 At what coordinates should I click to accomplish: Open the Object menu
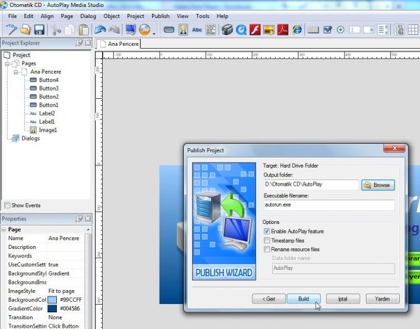pyautogui.click(x=112, y=16)
